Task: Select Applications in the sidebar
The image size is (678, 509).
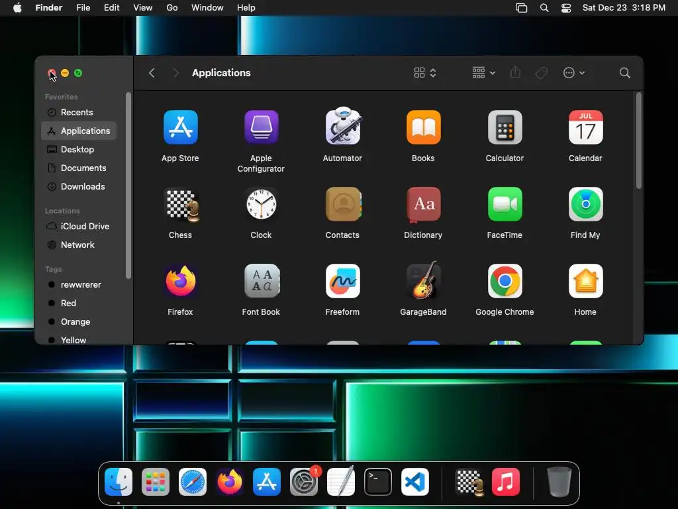Action: coord(79,131)
